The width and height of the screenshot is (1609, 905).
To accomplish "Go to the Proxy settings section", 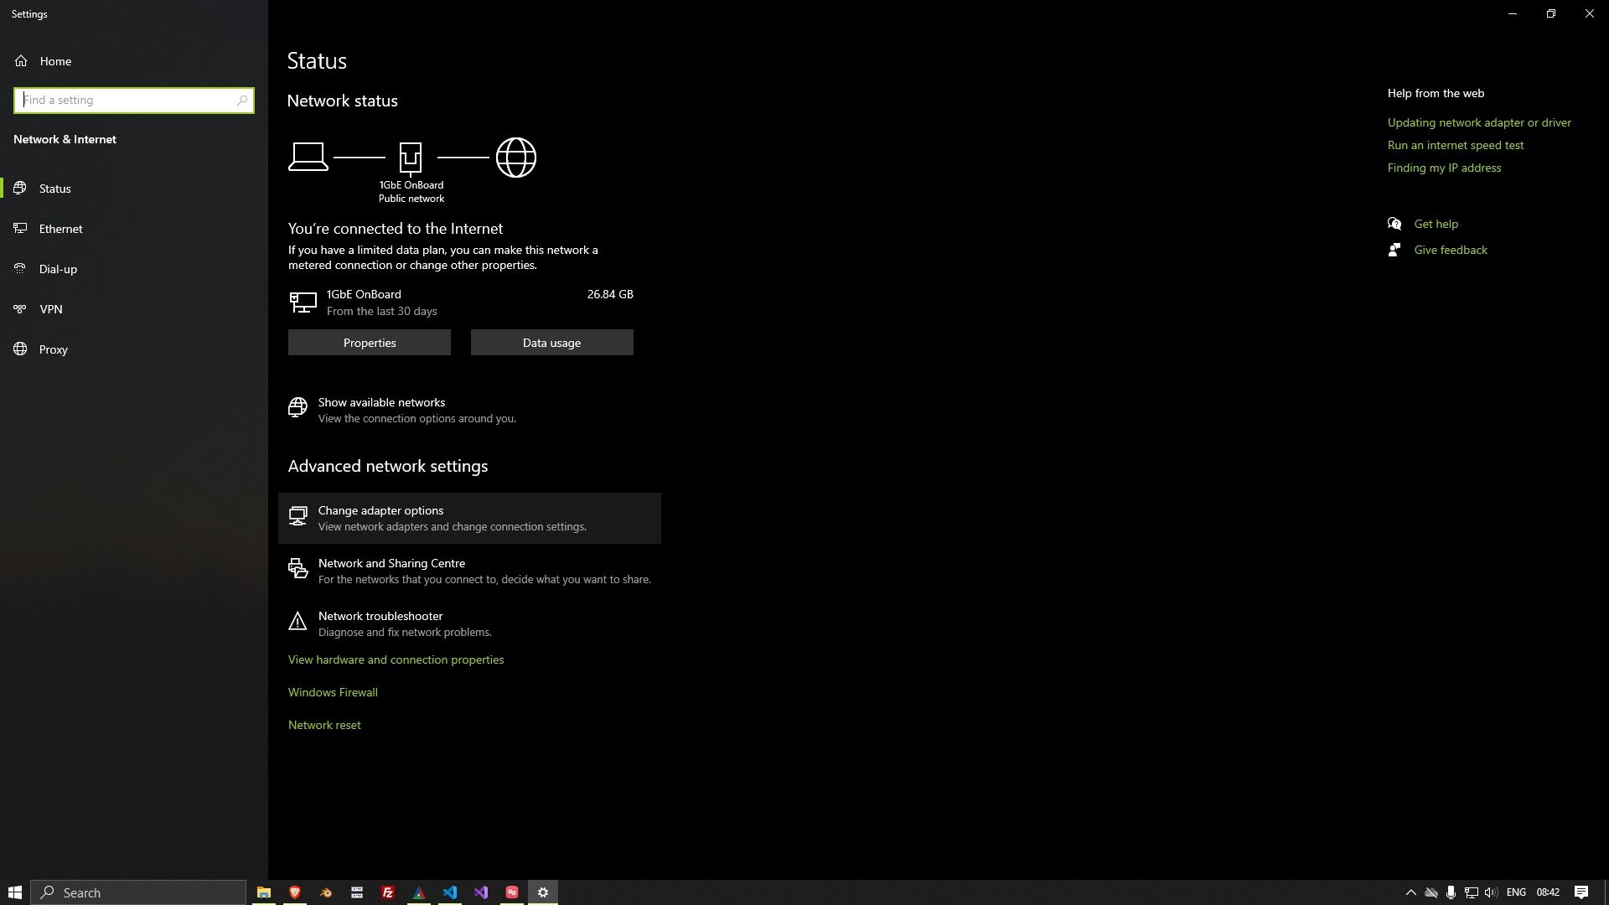I will (53, 349).
